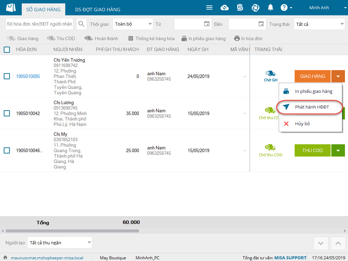Click the search magnifier button

coord(82,24)
